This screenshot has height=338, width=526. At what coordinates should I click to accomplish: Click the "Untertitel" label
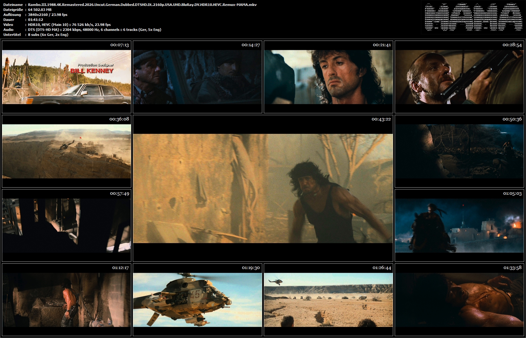pos(12,35)
